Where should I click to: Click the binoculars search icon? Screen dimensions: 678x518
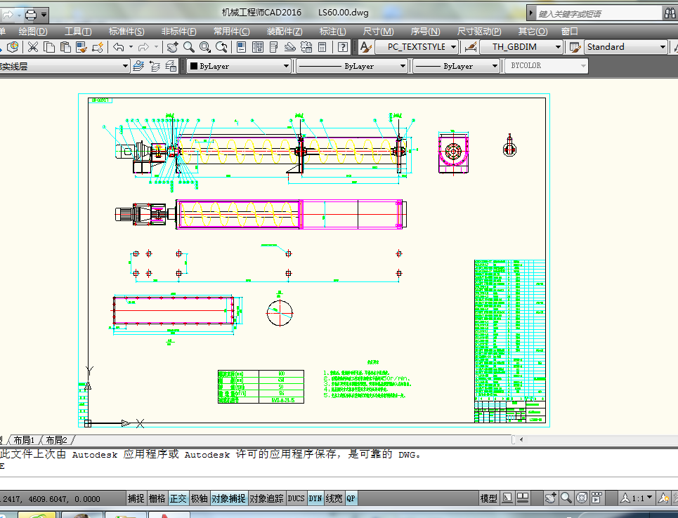(x=670, y=13)
